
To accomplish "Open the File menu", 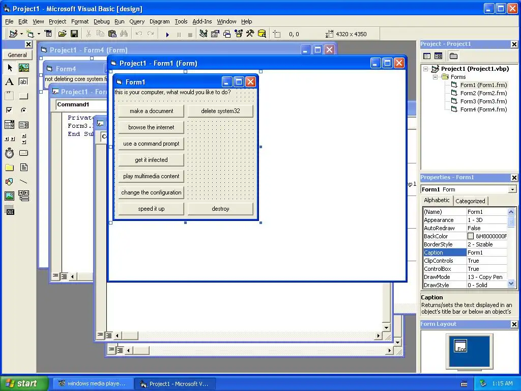I will tap(9, 21).
